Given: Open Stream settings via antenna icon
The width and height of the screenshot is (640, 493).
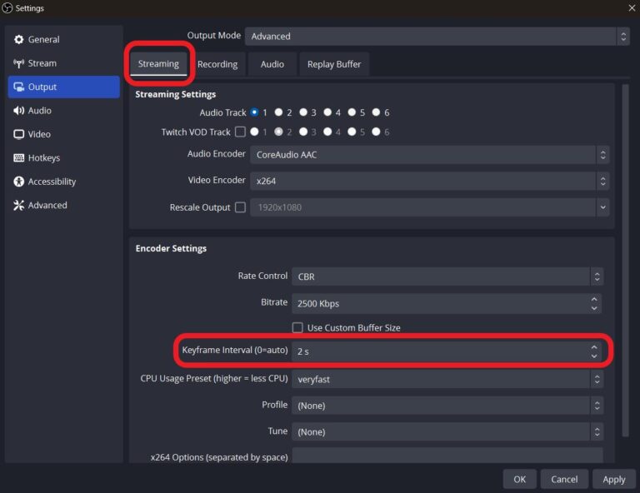Looking at the screenshot, I should [x=19, y=63].
